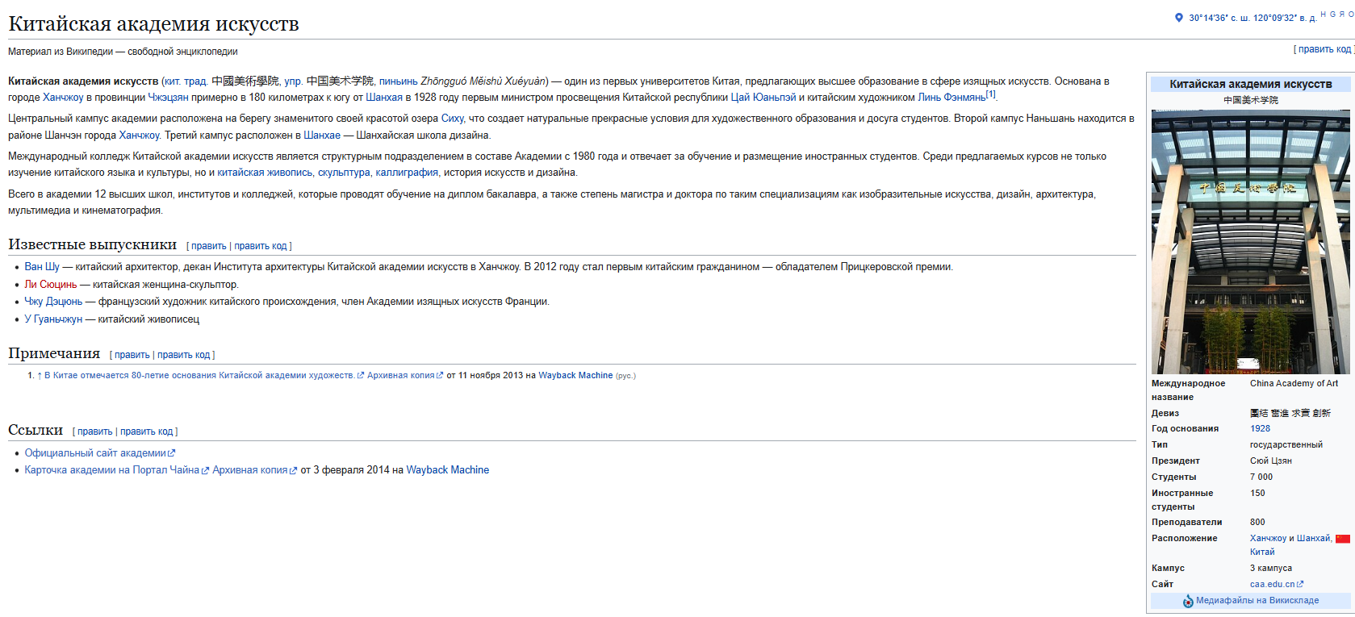The height and width of the screenshot is (617, 1355).
Task: Open the Ван Шу alumni link
Action: [42, 267]
